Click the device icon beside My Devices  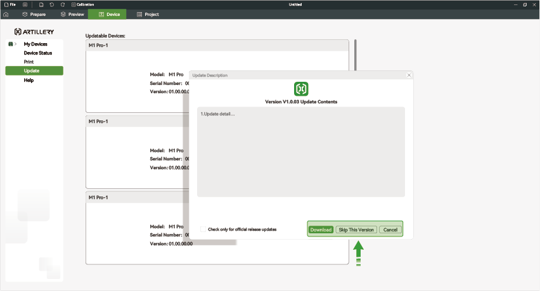tap(11, 44)
